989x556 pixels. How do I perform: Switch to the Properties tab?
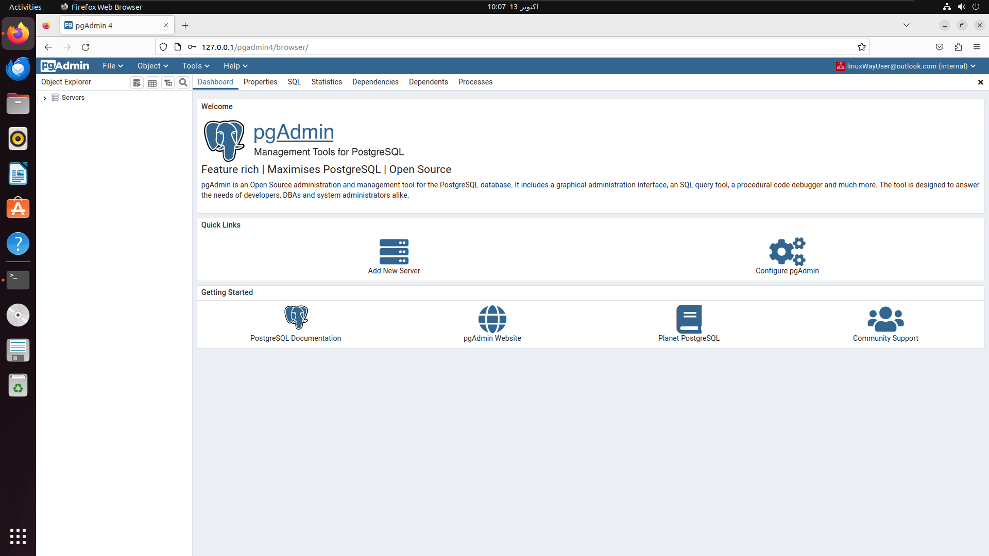click(x=260, y=82)
